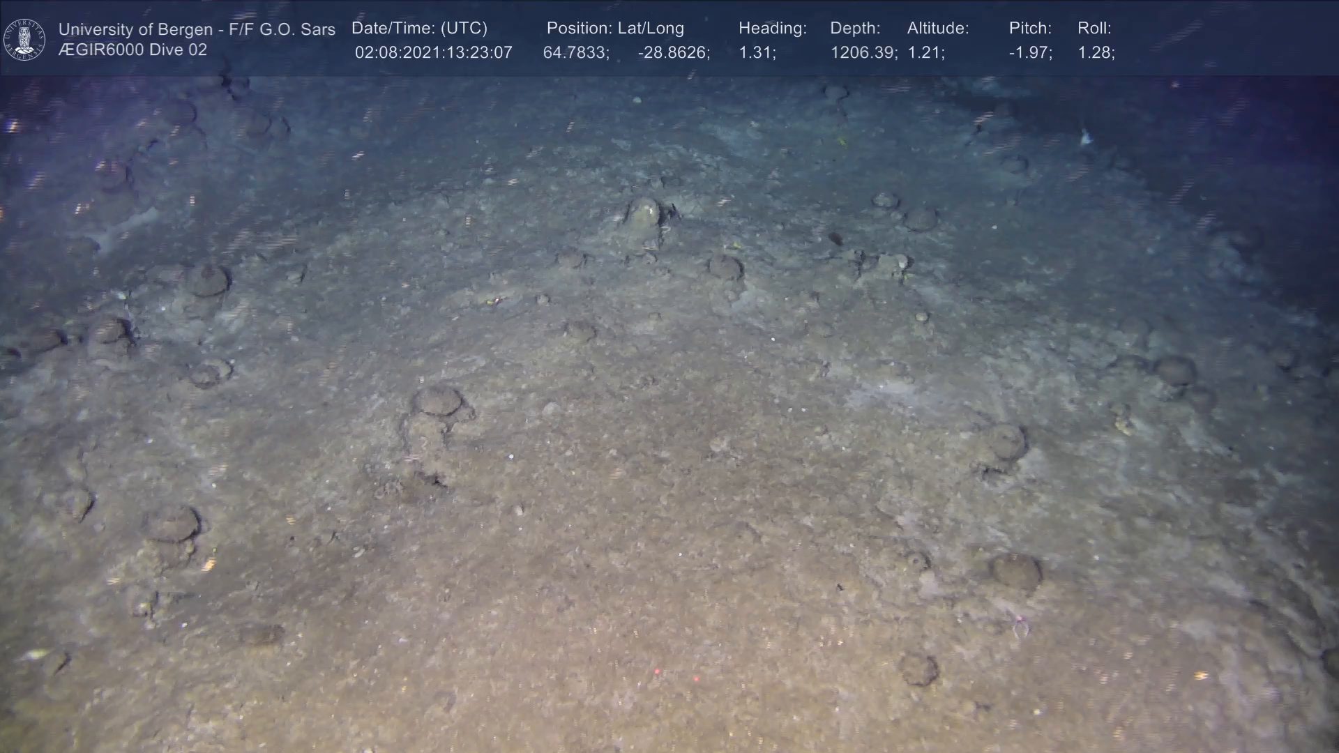Click the red laser dot on seafloor

[x=656, y=671]
